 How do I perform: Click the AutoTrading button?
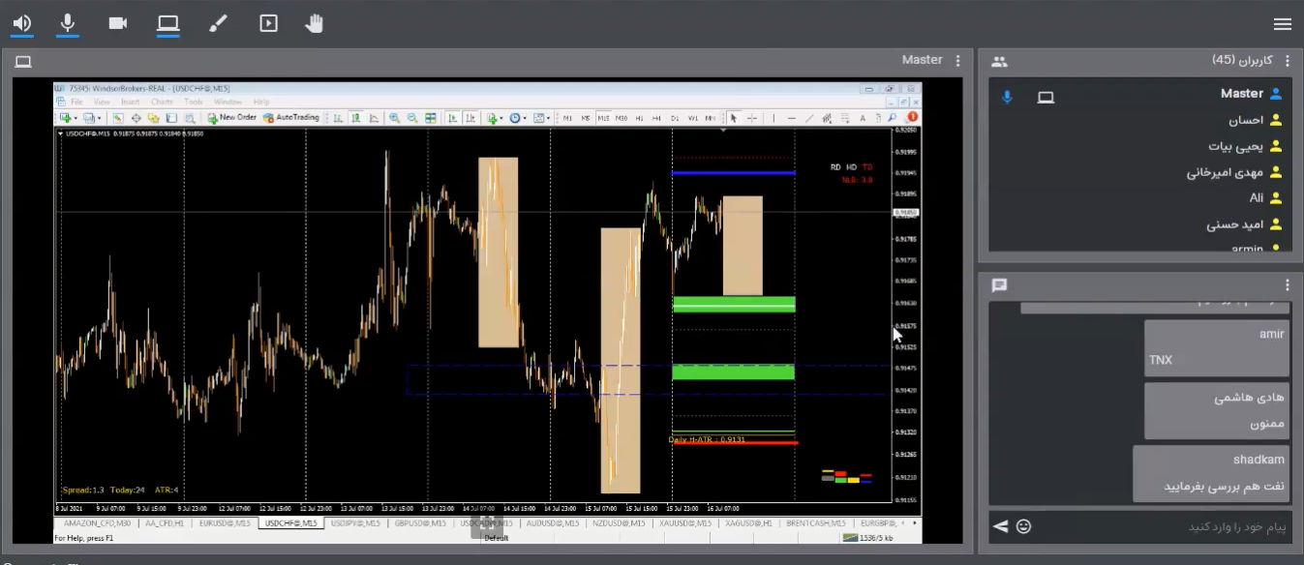291,117
